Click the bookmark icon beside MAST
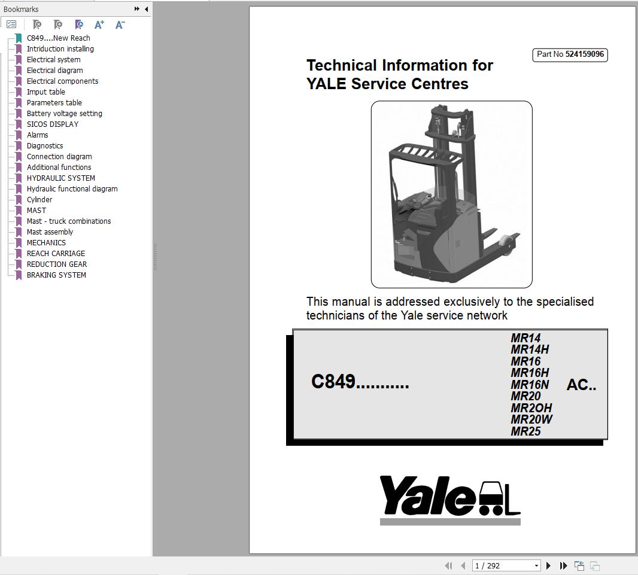The height and width of the screenshot is (575, 638). point(19,211)
